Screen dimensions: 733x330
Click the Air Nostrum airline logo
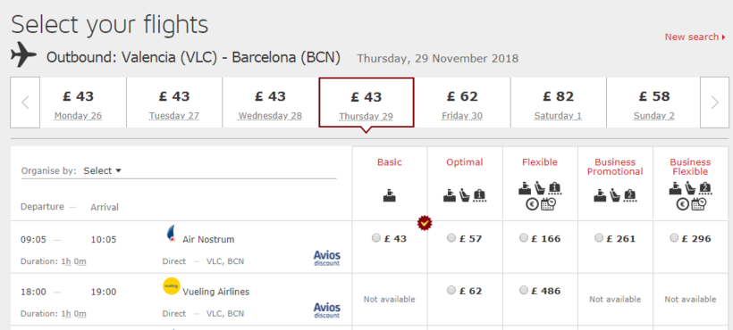(x=171, y=235)
